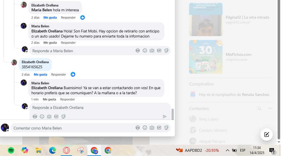The width and height of the screenshot is (281, 156).
Task: Click the send arrow in the Elizabeth Orellana reply box
Action: [x=165, y=117]
